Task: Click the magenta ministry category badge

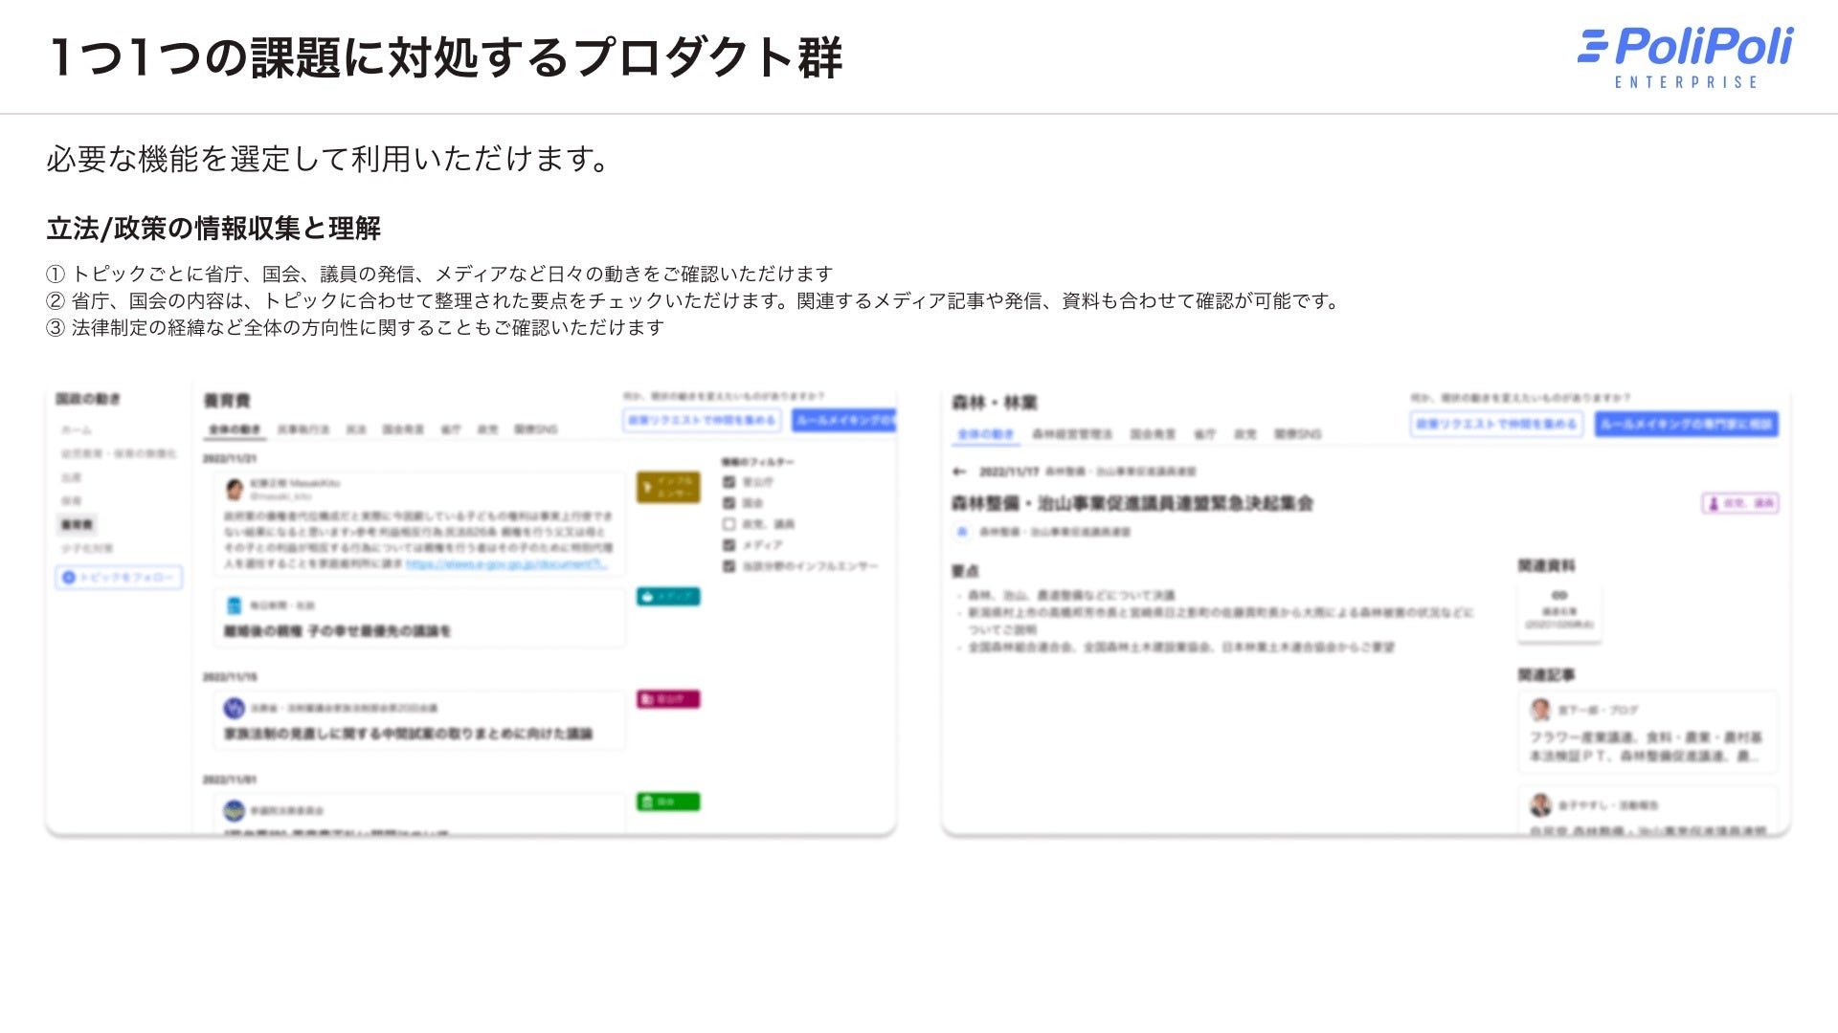Action: click(668, 699)
